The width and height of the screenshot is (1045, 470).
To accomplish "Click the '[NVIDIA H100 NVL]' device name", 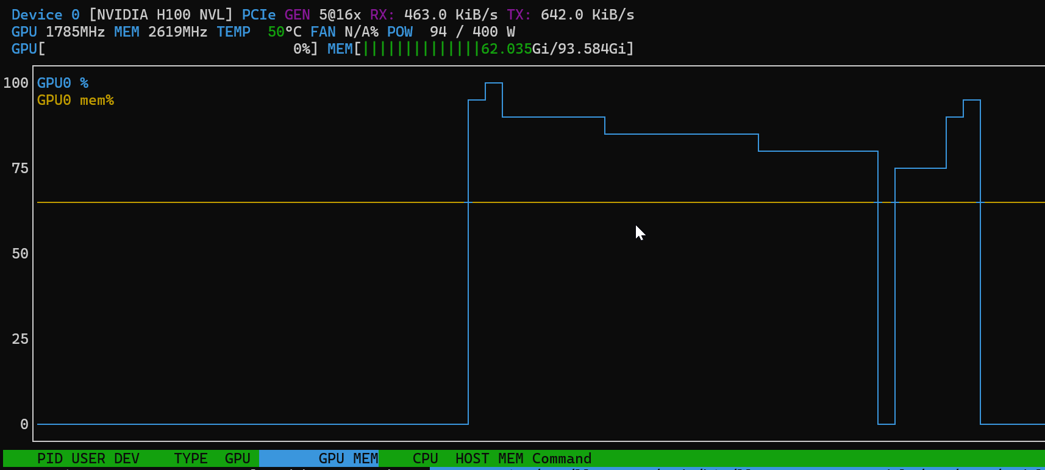I will [x=161, y=15].
